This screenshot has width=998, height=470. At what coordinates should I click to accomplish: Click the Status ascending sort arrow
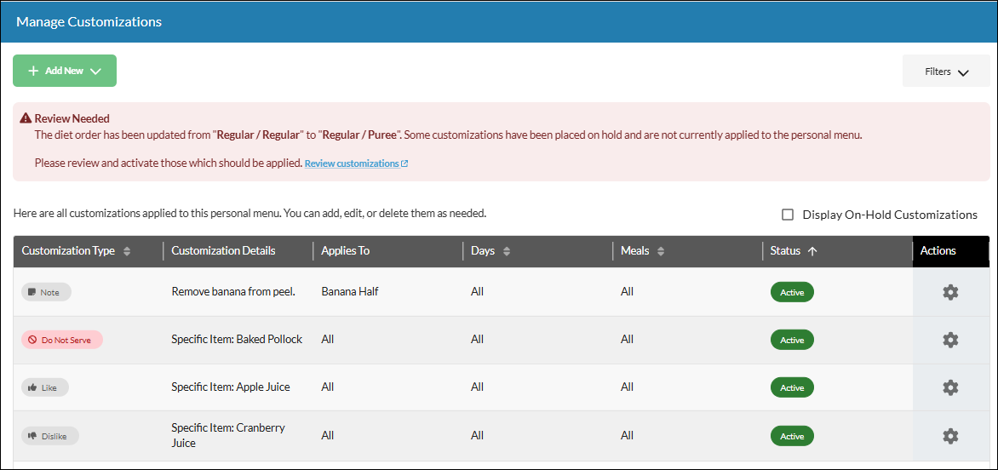[x=812, y=251]
